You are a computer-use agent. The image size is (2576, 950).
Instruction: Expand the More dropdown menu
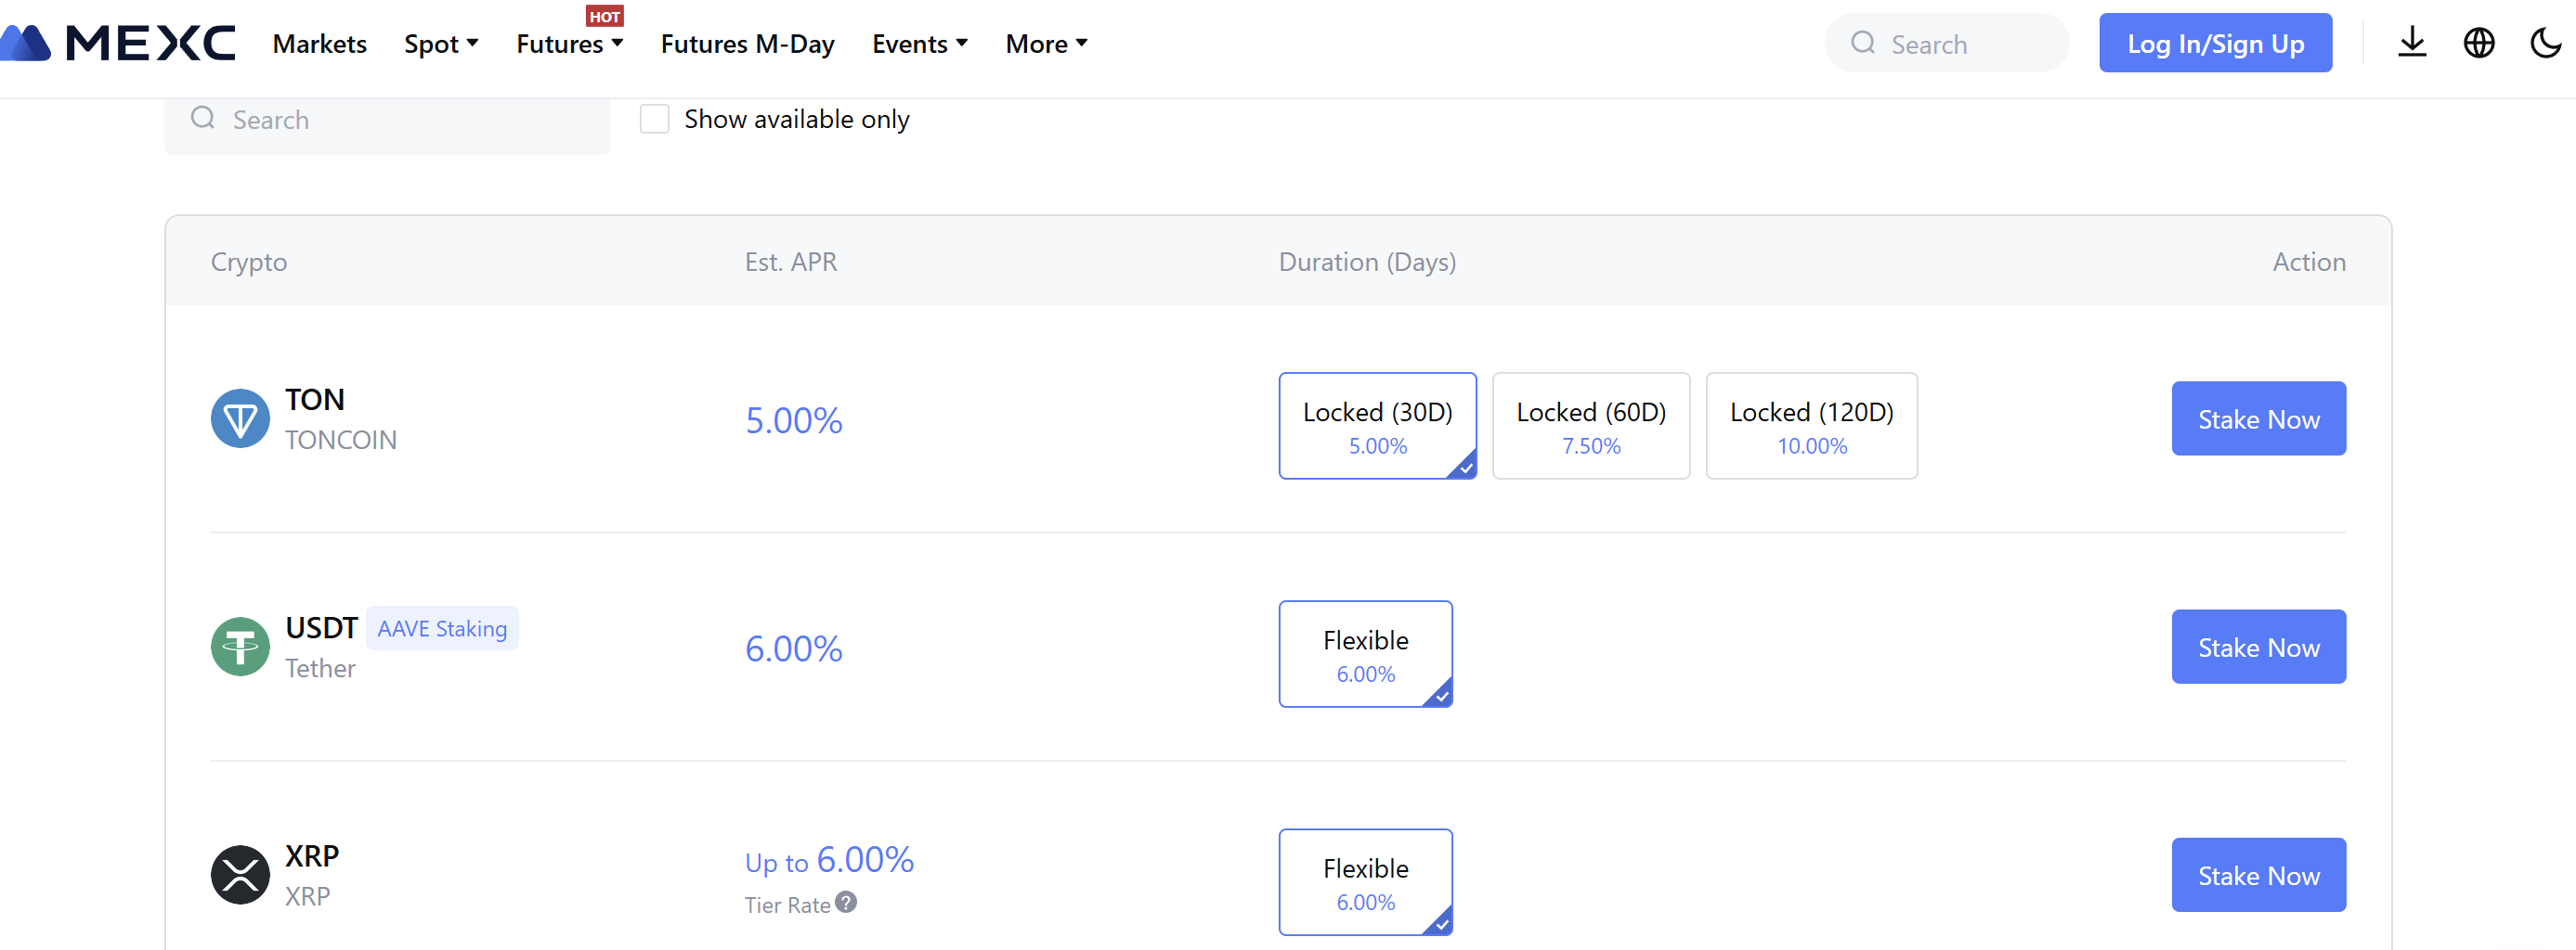coord(1046,44)
